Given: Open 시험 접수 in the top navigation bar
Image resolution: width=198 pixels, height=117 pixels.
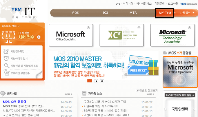Looking at the screenshot, I should [x=185, y=13].
